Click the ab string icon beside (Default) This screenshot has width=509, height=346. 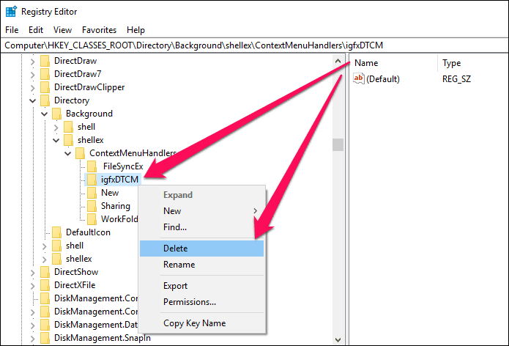pyautogui.click(x=359, y=78)
